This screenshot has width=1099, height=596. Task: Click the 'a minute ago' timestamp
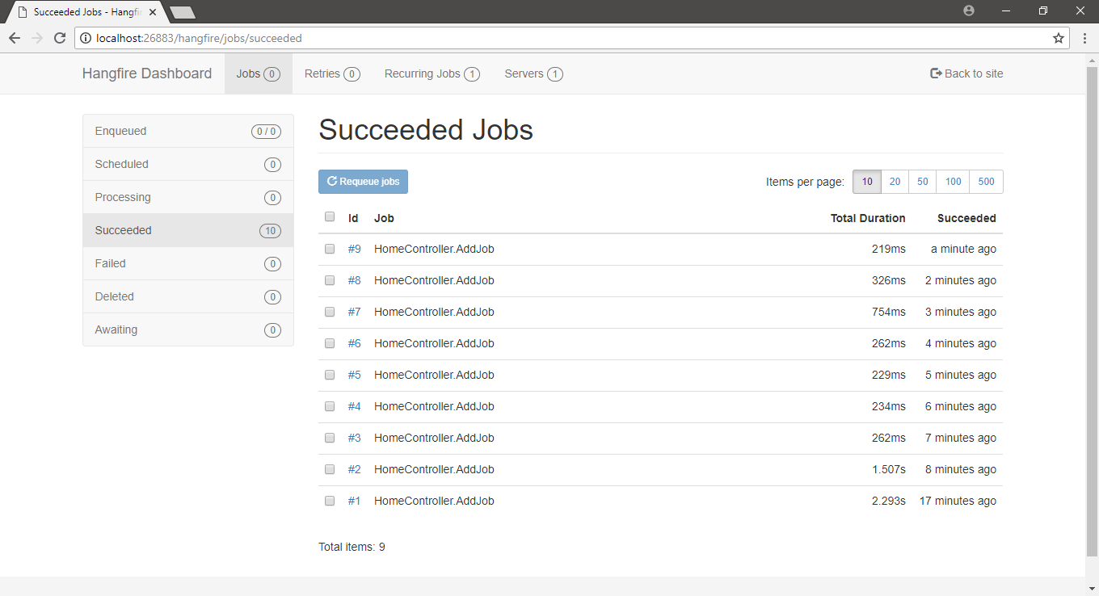(963, 249)
